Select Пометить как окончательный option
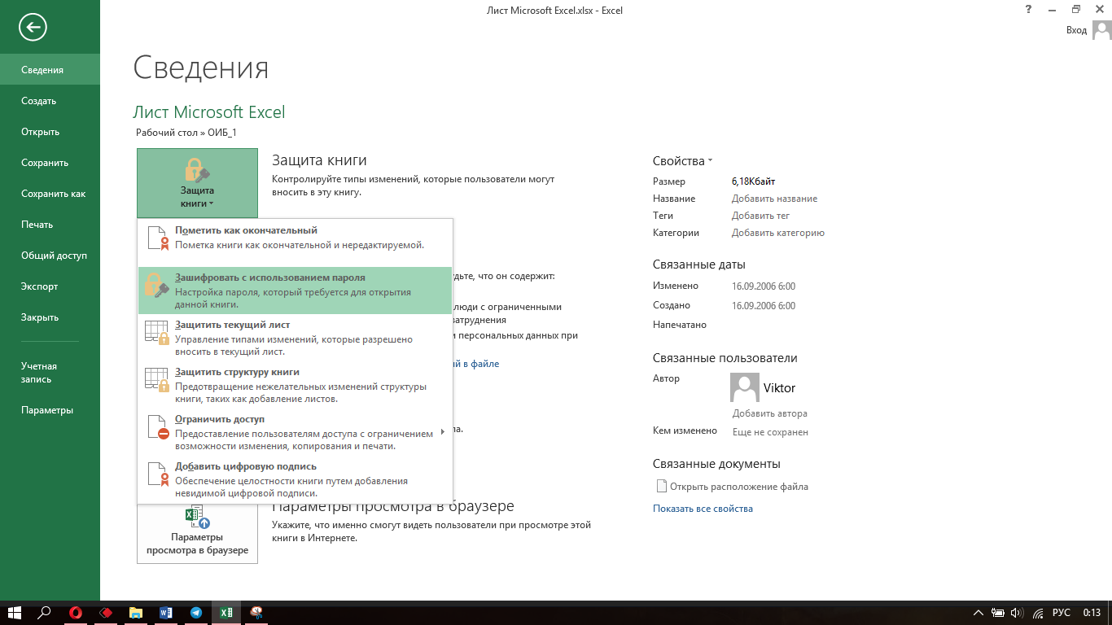Viewport: 1112px width, 625px height. tap(295, 238)
